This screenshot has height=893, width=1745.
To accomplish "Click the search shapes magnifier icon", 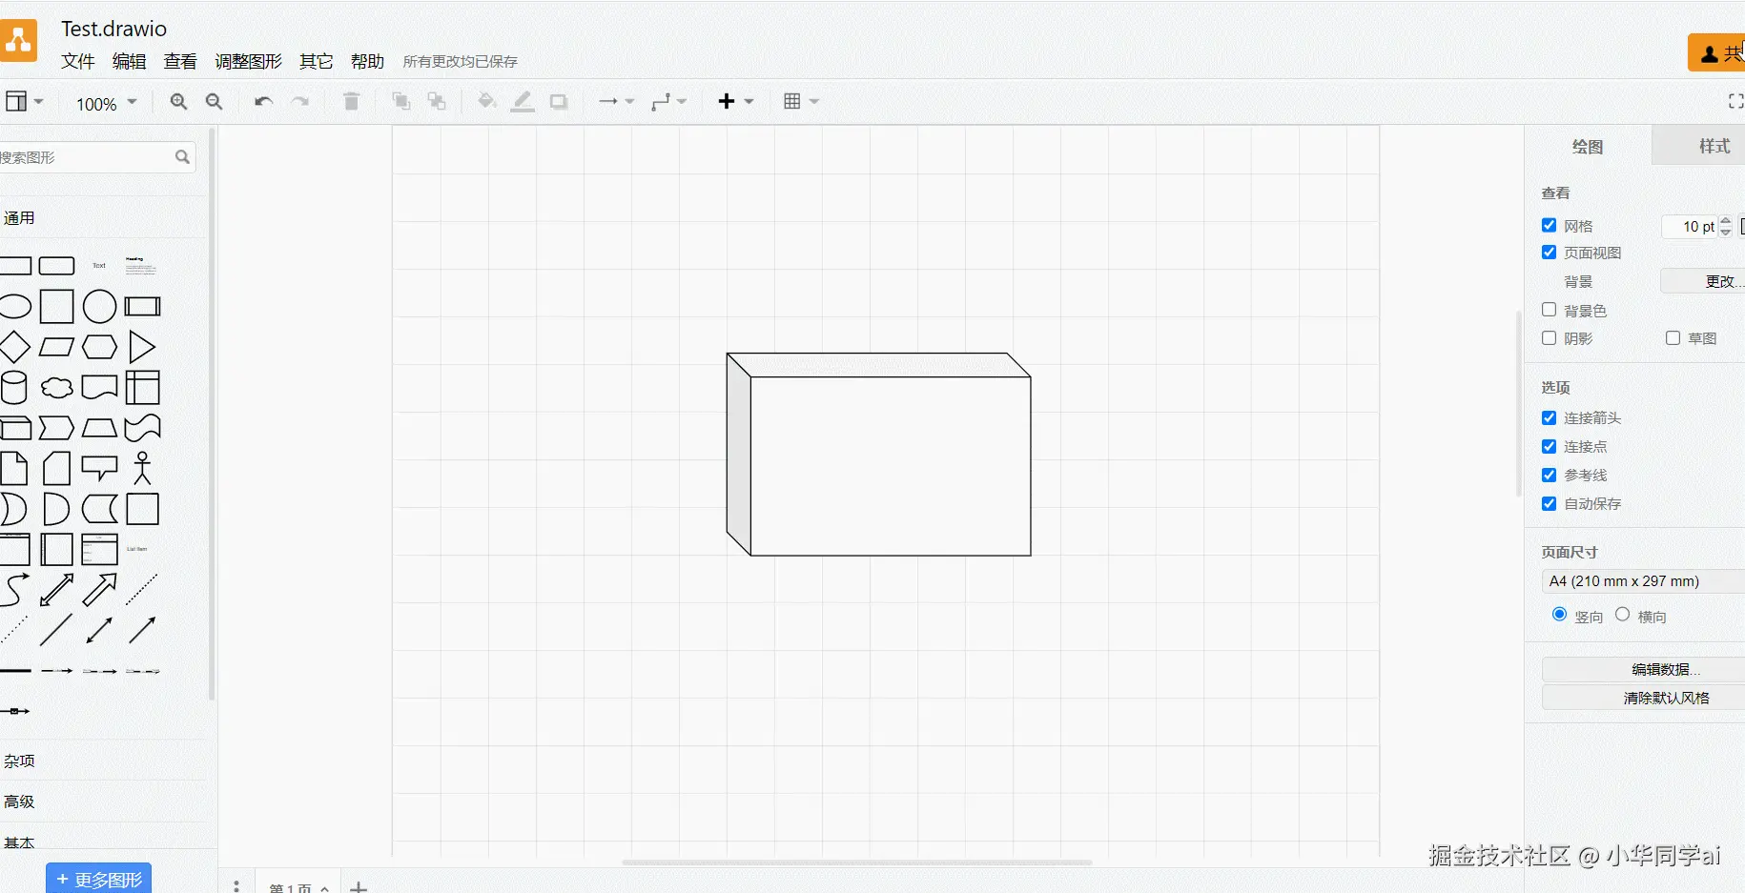I will click(x=182, y=157).
